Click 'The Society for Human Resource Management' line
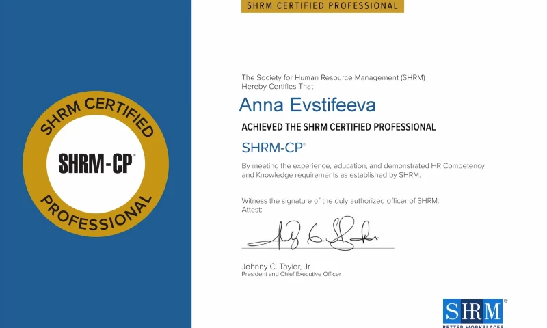Image resolution: width=547 pixels, height=328 pixels. [333, 77]
